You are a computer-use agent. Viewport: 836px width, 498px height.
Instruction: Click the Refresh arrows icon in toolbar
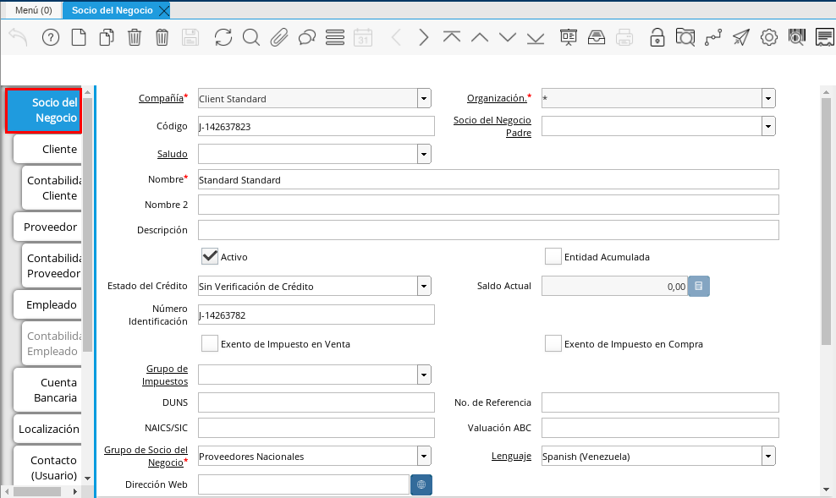click(x=223, y=37)
